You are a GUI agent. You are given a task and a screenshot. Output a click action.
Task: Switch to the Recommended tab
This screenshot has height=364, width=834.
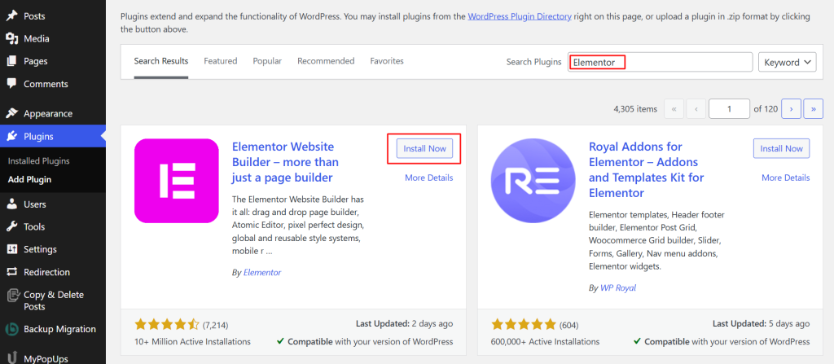click(326, 61)
